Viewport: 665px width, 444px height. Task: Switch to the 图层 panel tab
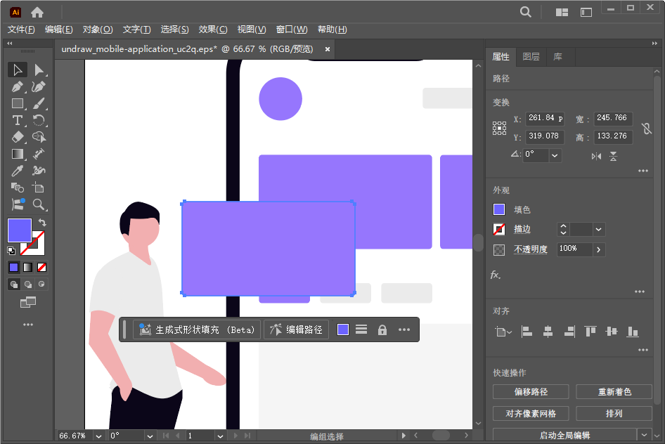click(531, 56)
